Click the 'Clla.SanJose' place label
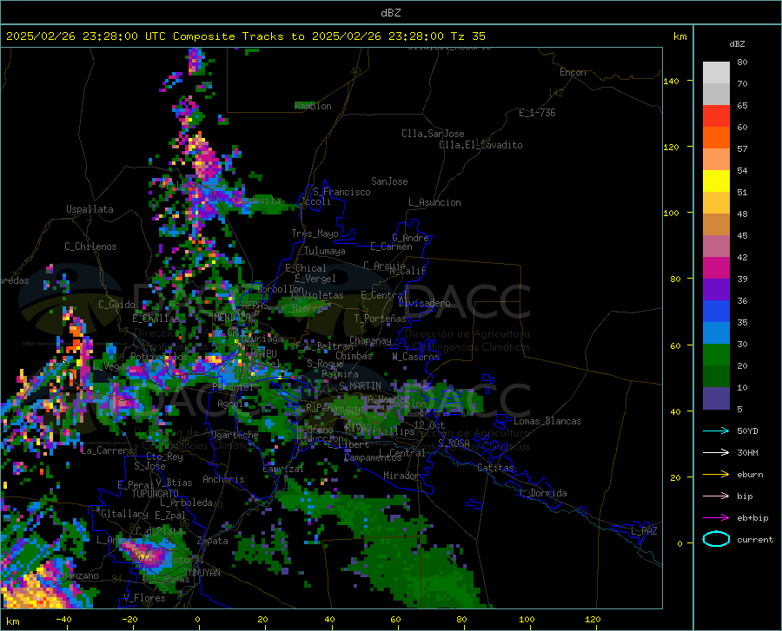The width and height of the screenshot is (782, 631). coord(433,134)
